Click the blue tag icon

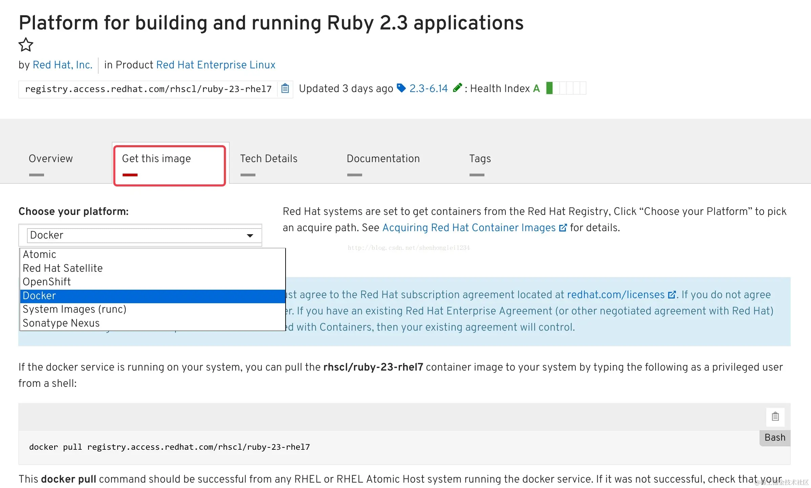(x=401, y=88)
